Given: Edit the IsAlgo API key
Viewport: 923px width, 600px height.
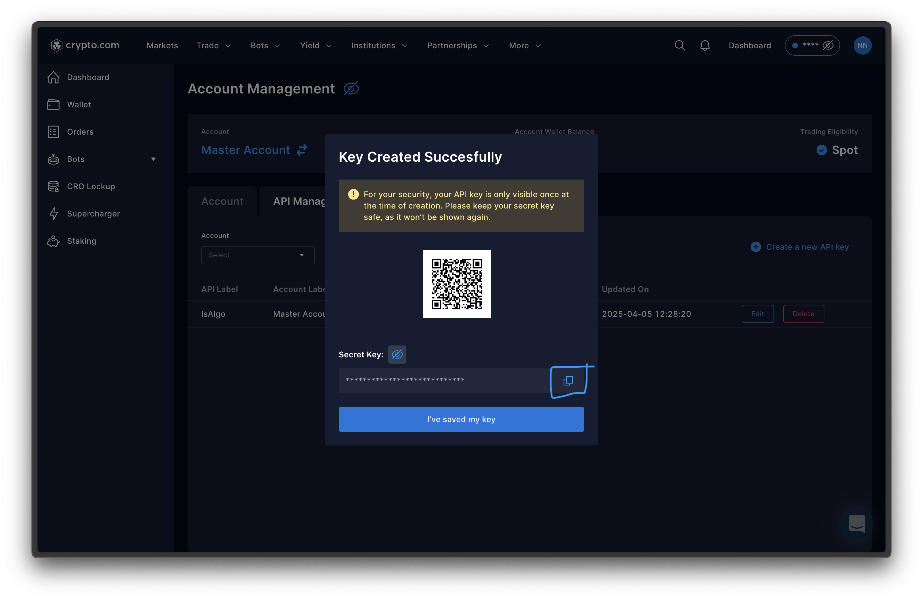Looking at the screenshot, I should (757, 314).
